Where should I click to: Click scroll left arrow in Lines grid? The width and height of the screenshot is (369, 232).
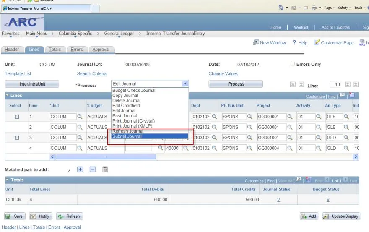pyautogui.click(x=52, y=156)
